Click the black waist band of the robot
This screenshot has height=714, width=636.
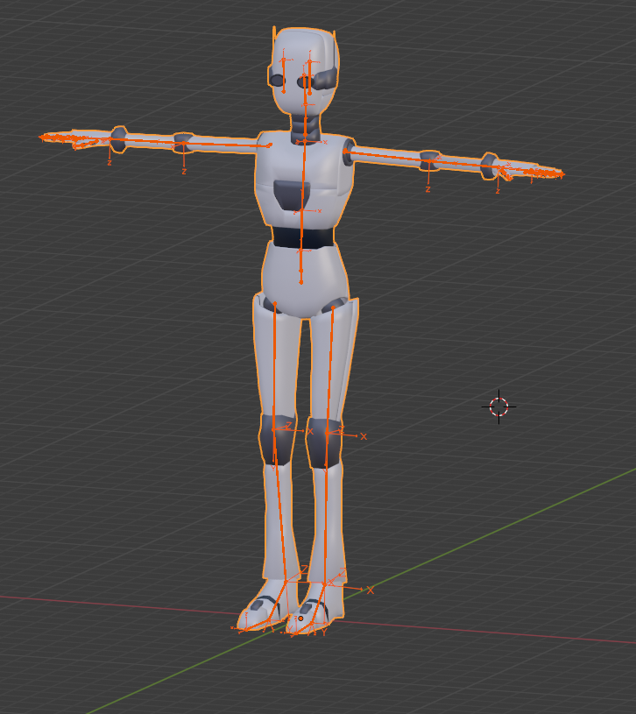(x=303, y=237)
